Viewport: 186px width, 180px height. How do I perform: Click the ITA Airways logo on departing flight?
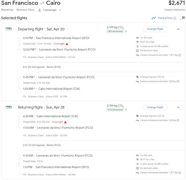coord(9,29)
